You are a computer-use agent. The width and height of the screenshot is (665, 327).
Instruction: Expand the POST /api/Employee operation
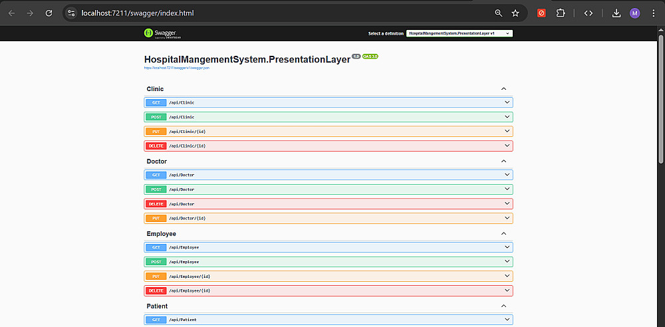tap(329, 262)
